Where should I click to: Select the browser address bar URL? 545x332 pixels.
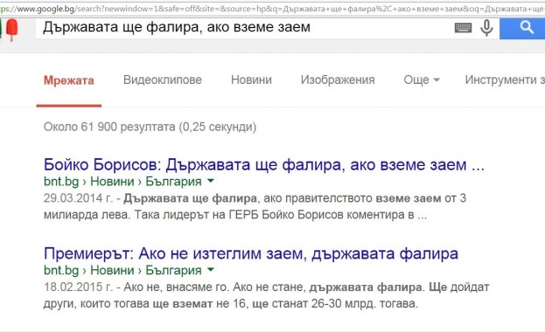(x=273, y=9)
